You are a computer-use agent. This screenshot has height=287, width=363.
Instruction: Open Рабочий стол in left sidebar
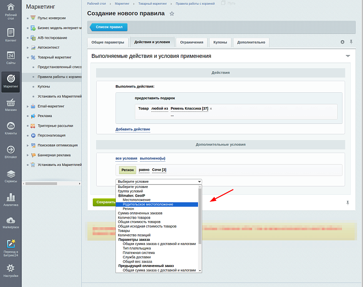coord(11,11)
